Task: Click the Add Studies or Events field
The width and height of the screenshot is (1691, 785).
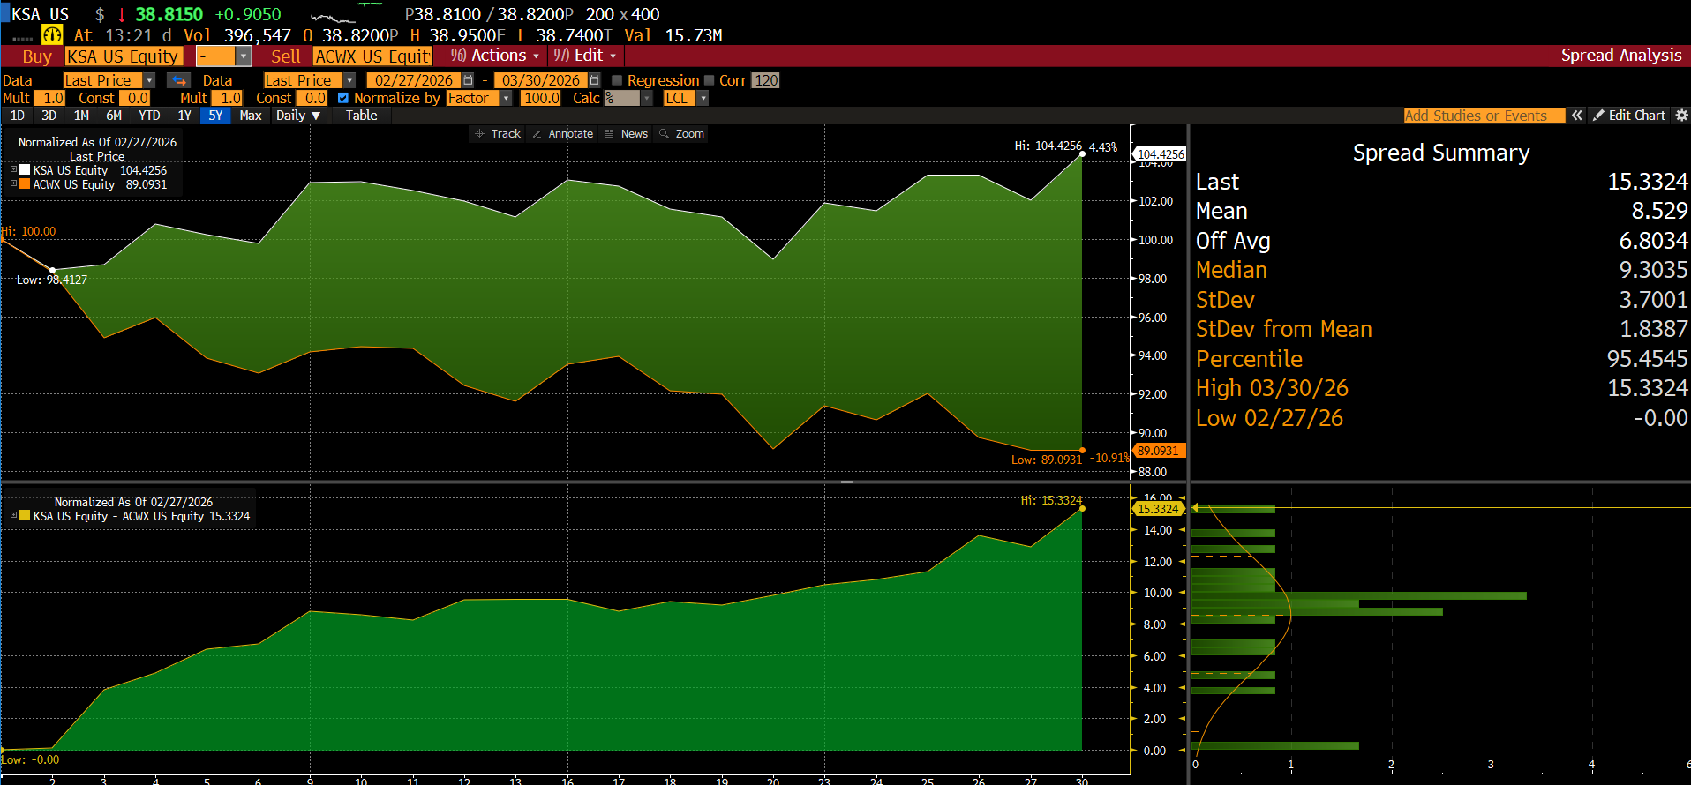Action: click(x=1484, y=116)
